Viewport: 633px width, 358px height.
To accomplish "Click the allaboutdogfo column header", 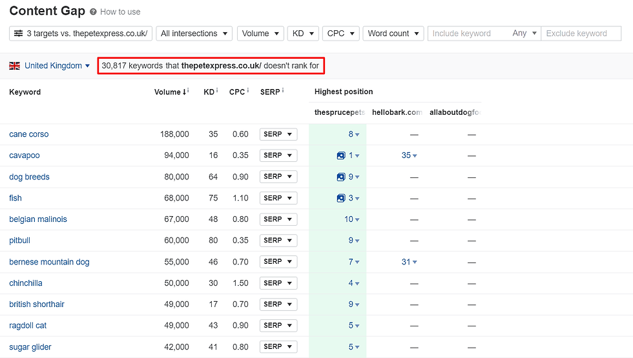I will pyautogui.click(x=455, y=112).
